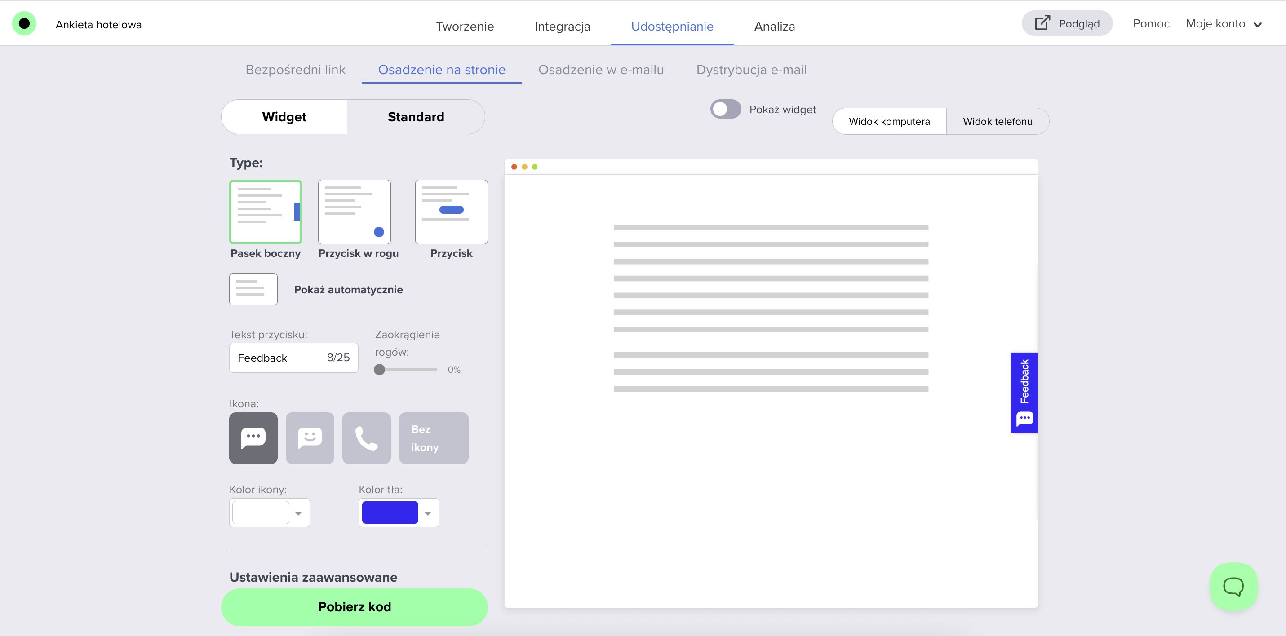
Task: Toggle the 'Pokaż widget' switch
Action: [x=725, y=109]
